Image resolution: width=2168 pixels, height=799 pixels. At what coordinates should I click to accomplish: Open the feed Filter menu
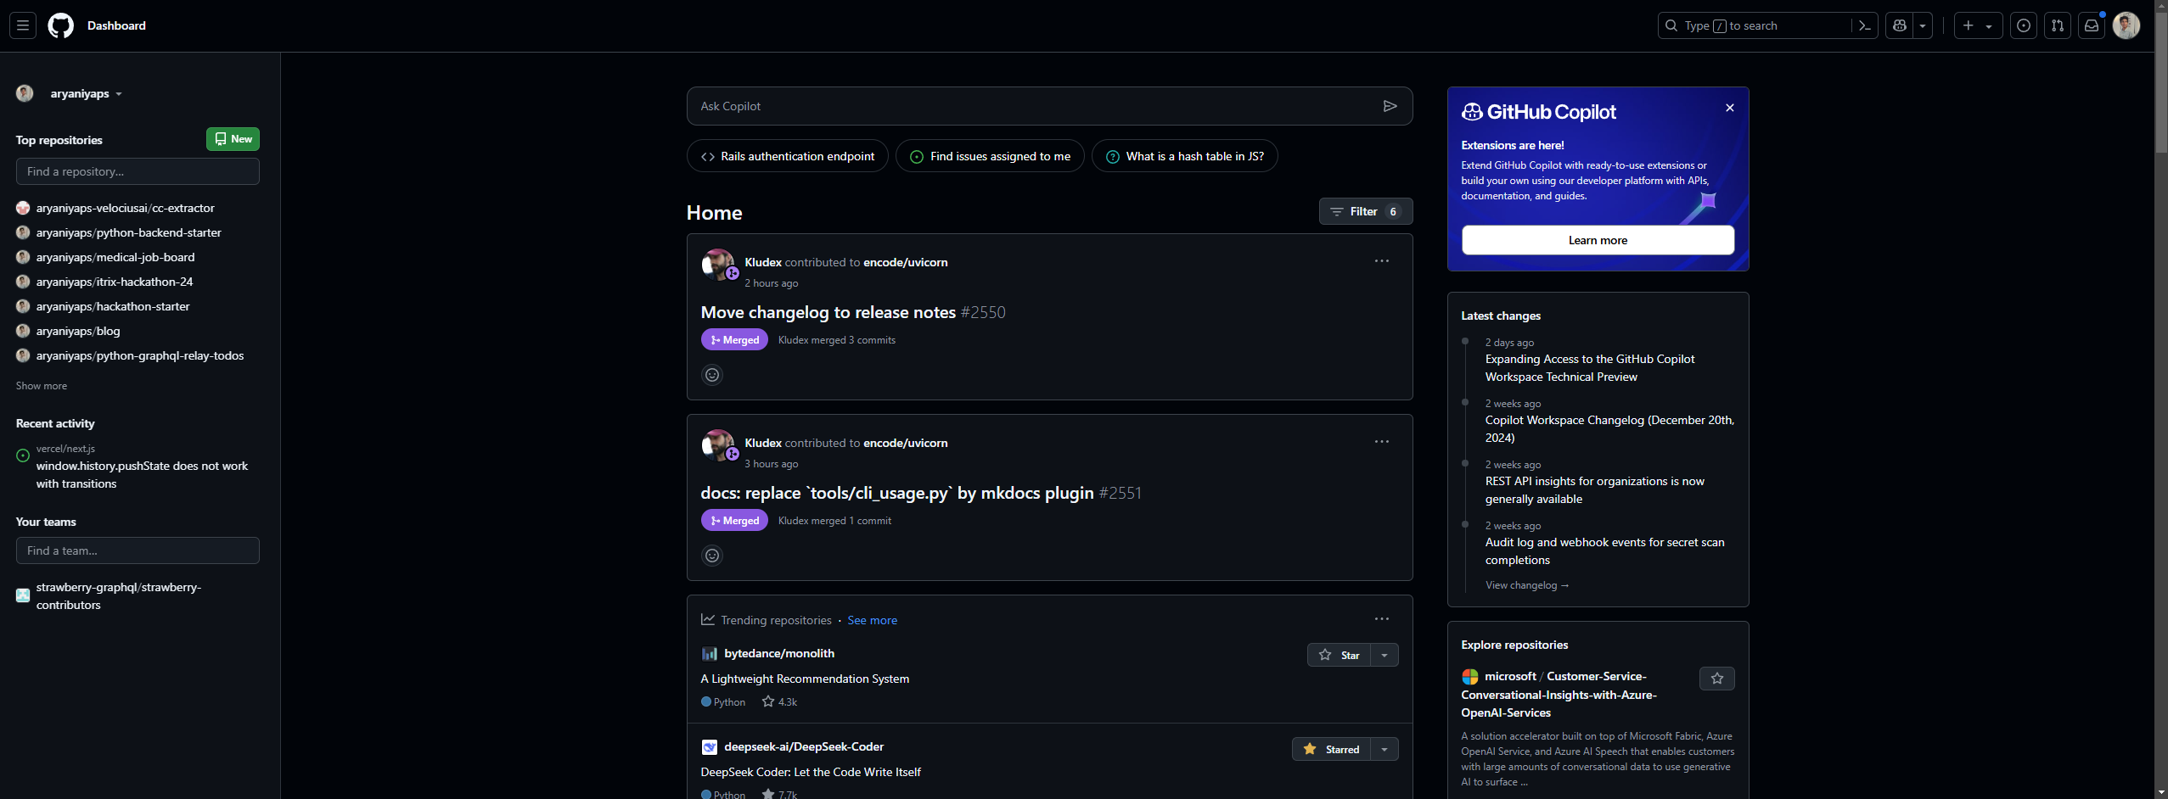click(1365, 211)
